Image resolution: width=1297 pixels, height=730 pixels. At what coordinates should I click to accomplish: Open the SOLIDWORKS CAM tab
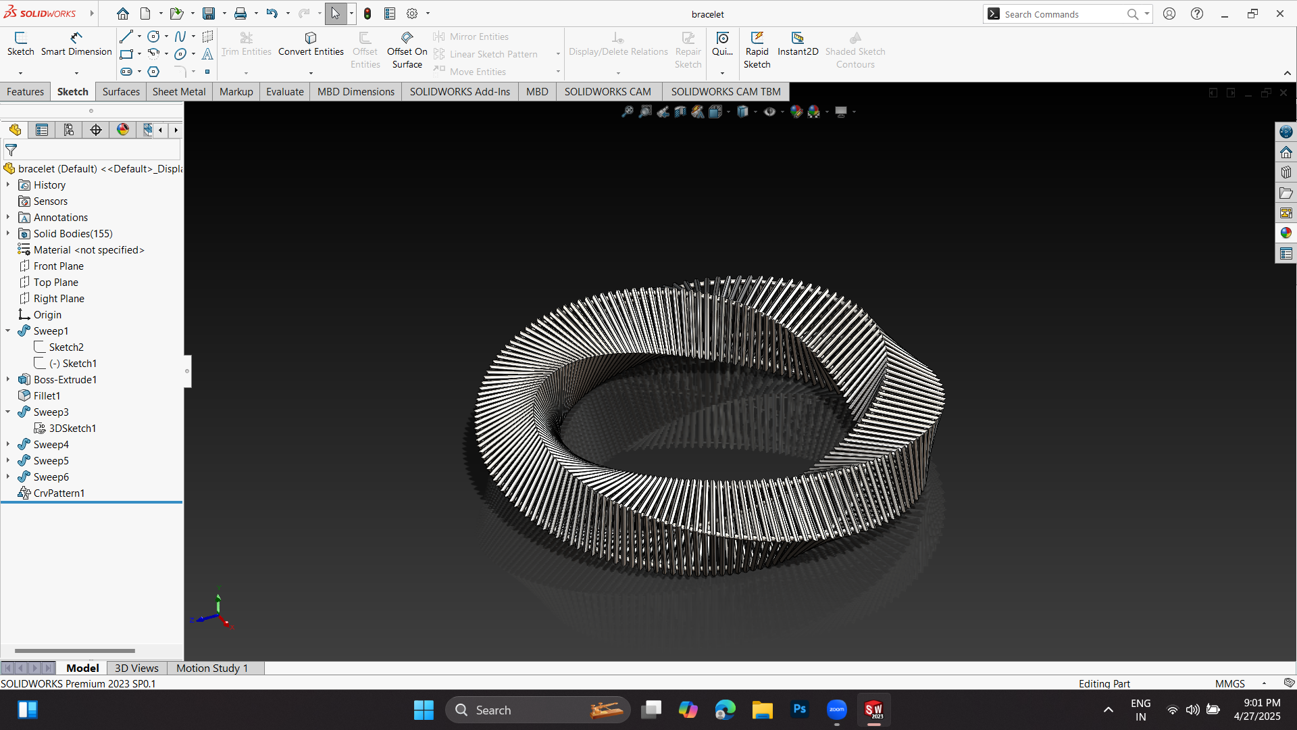pyautogui.click(x=608, y=92)
